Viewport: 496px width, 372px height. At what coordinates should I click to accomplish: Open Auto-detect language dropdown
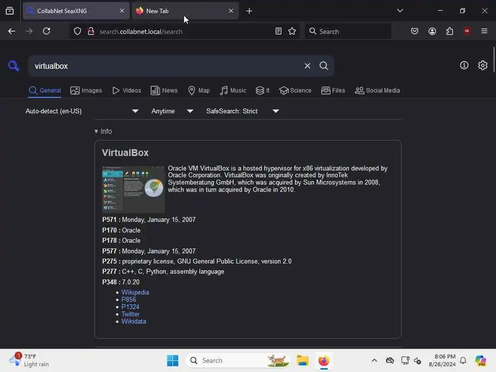coord(82,111)
